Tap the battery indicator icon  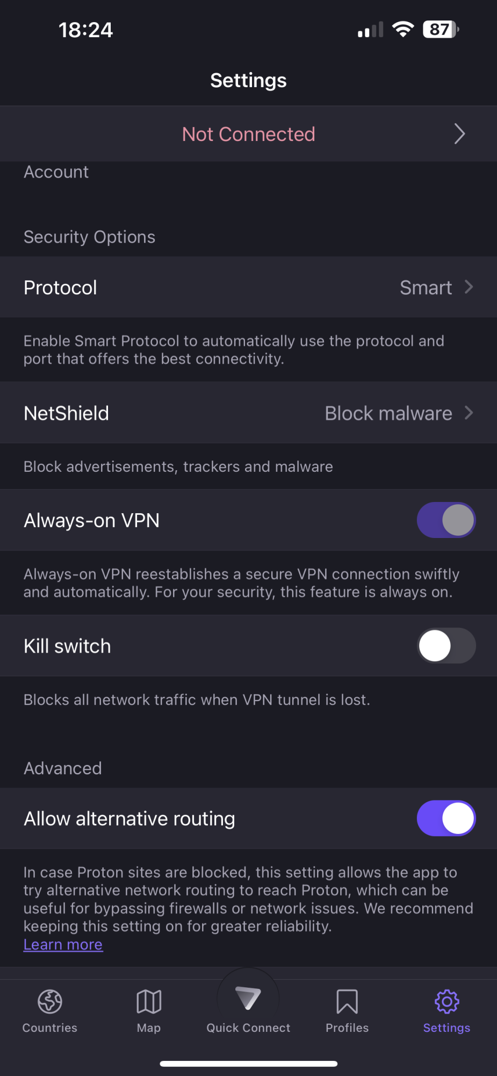coord(441,30)
